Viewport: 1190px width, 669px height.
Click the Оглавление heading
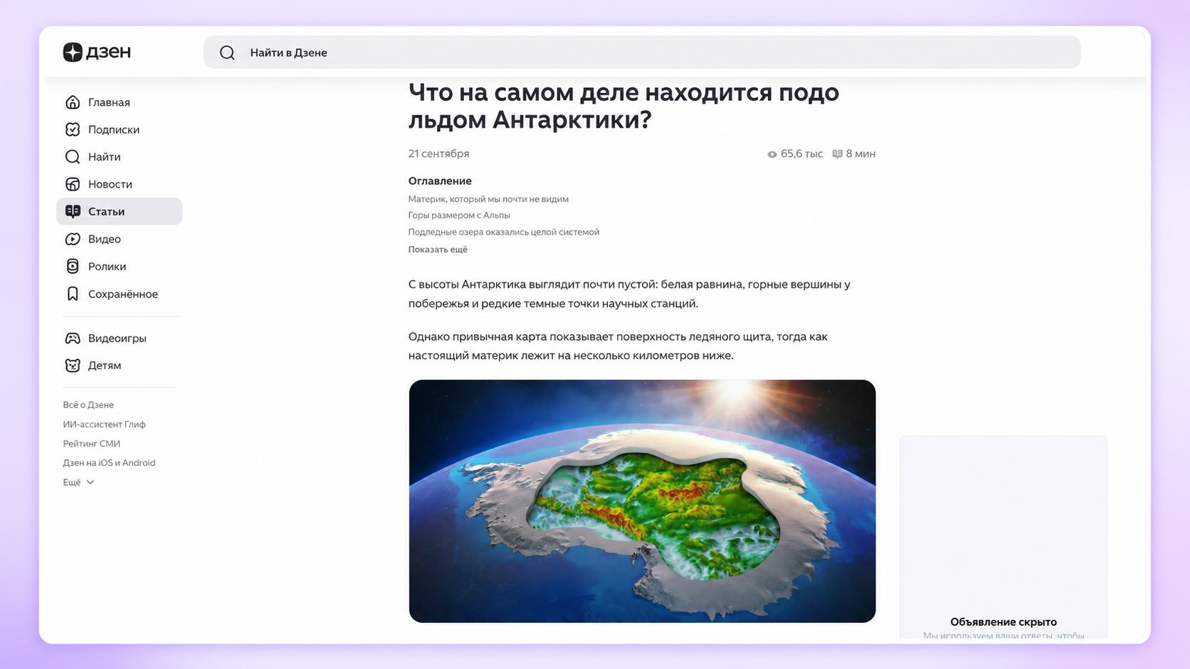[440, 181]
